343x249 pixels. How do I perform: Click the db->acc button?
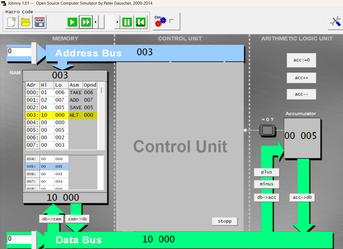point(267,197)
